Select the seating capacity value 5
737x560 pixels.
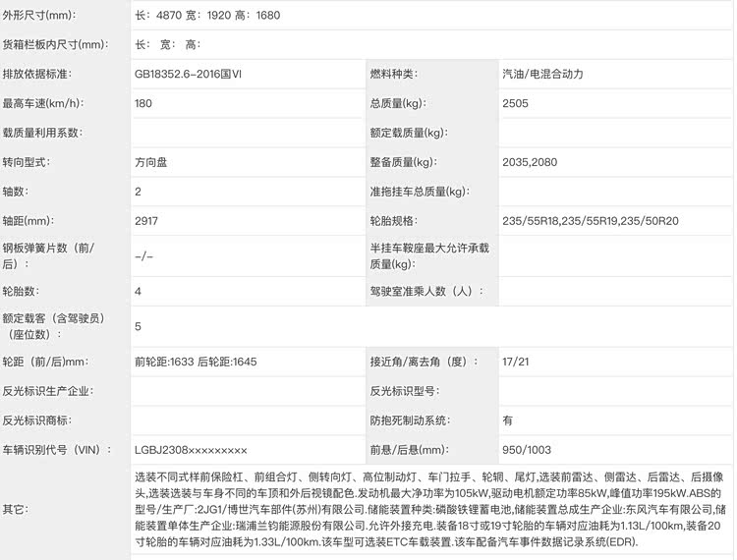(x=138, y=326)
